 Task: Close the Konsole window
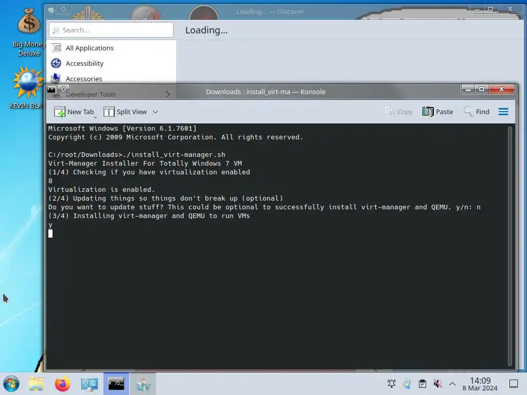(x=501, y=89)
